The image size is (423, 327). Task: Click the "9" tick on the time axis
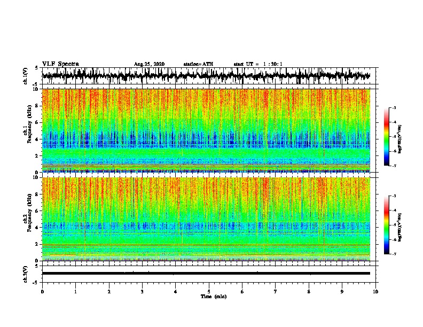coord(342,291)
